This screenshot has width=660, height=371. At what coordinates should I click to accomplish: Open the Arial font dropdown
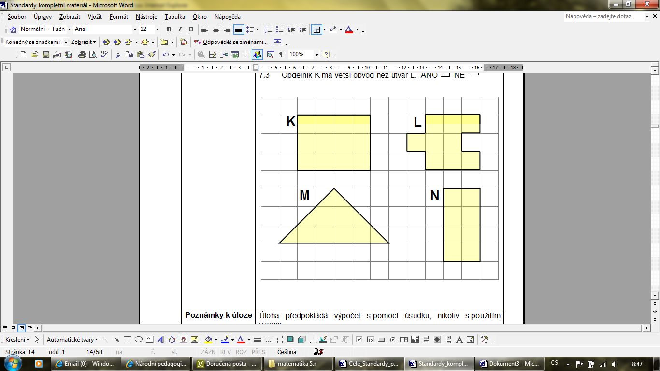[135, 29]
